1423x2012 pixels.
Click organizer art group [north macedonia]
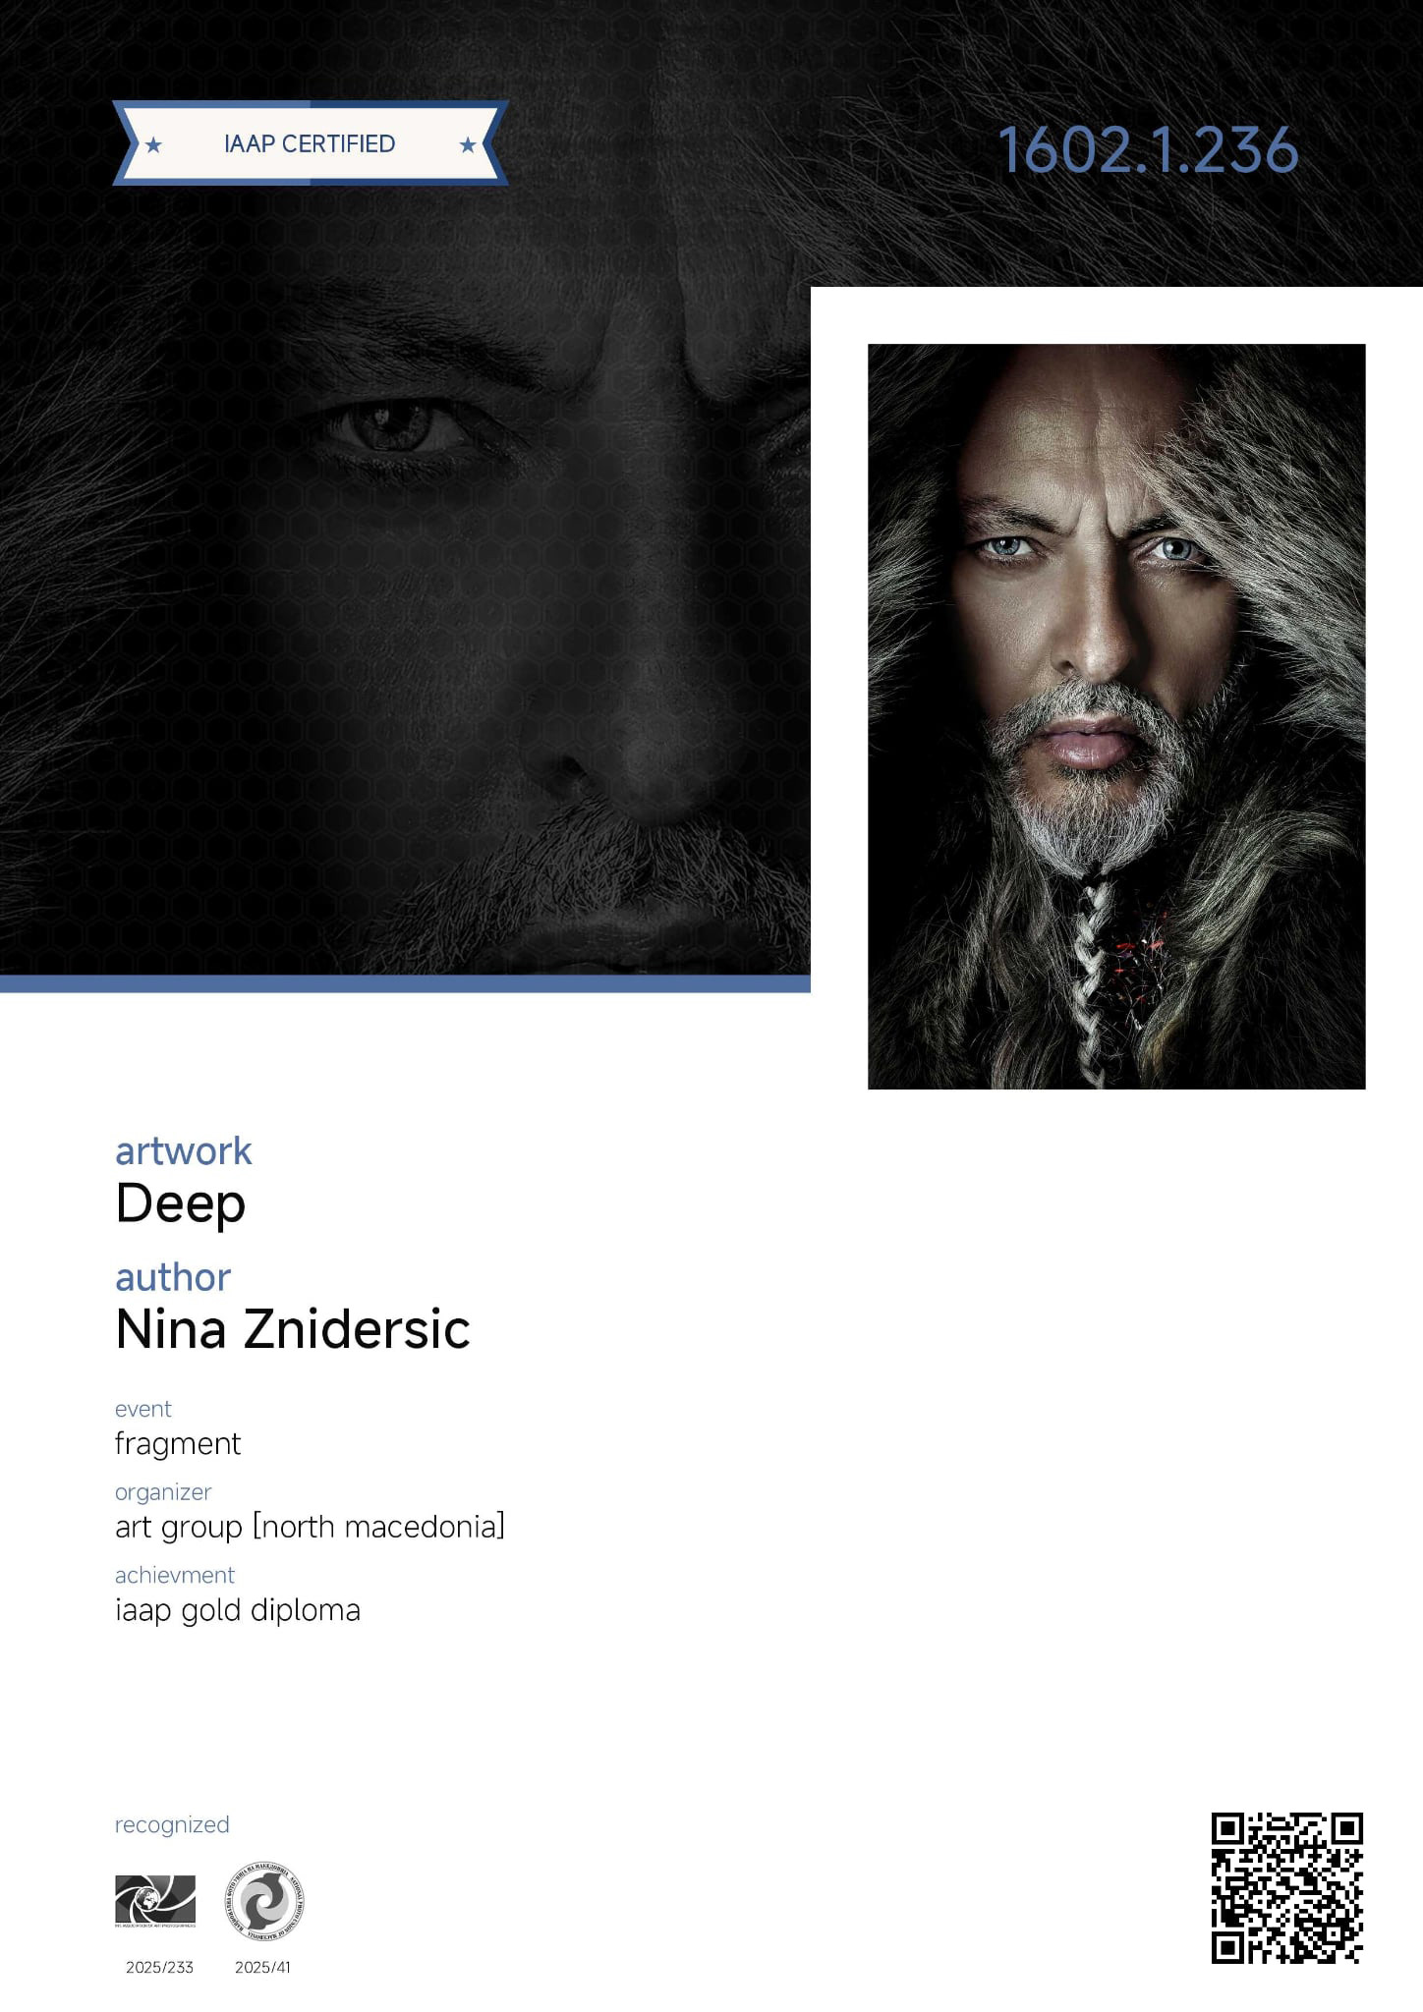tap(310, 1527)
